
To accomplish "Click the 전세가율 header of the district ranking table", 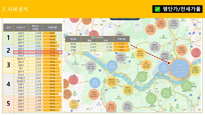I will (x=53, y=27).
